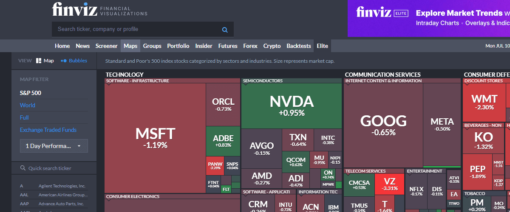Click the TXN tile
The height and width of the screenshot is (212, 510).
[x=298, y=140]
